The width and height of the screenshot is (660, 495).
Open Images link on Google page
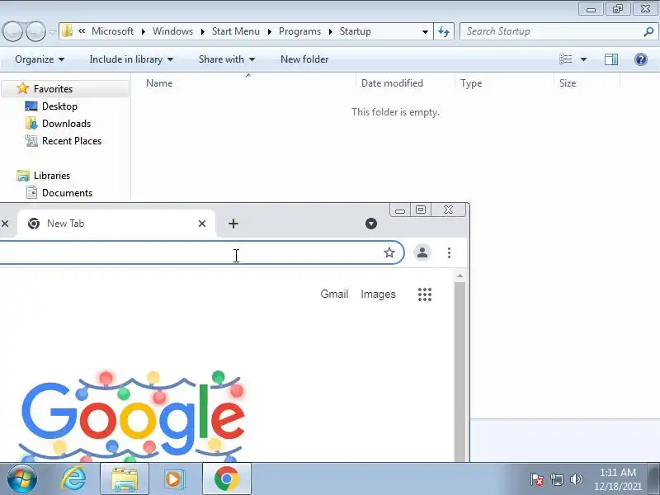378,294
